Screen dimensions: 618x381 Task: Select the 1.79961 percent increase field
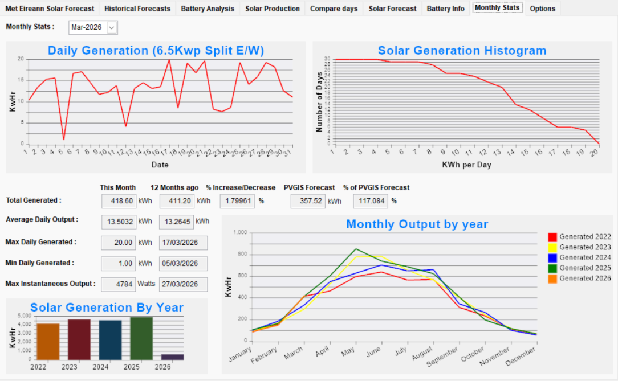tap(237, 201)
